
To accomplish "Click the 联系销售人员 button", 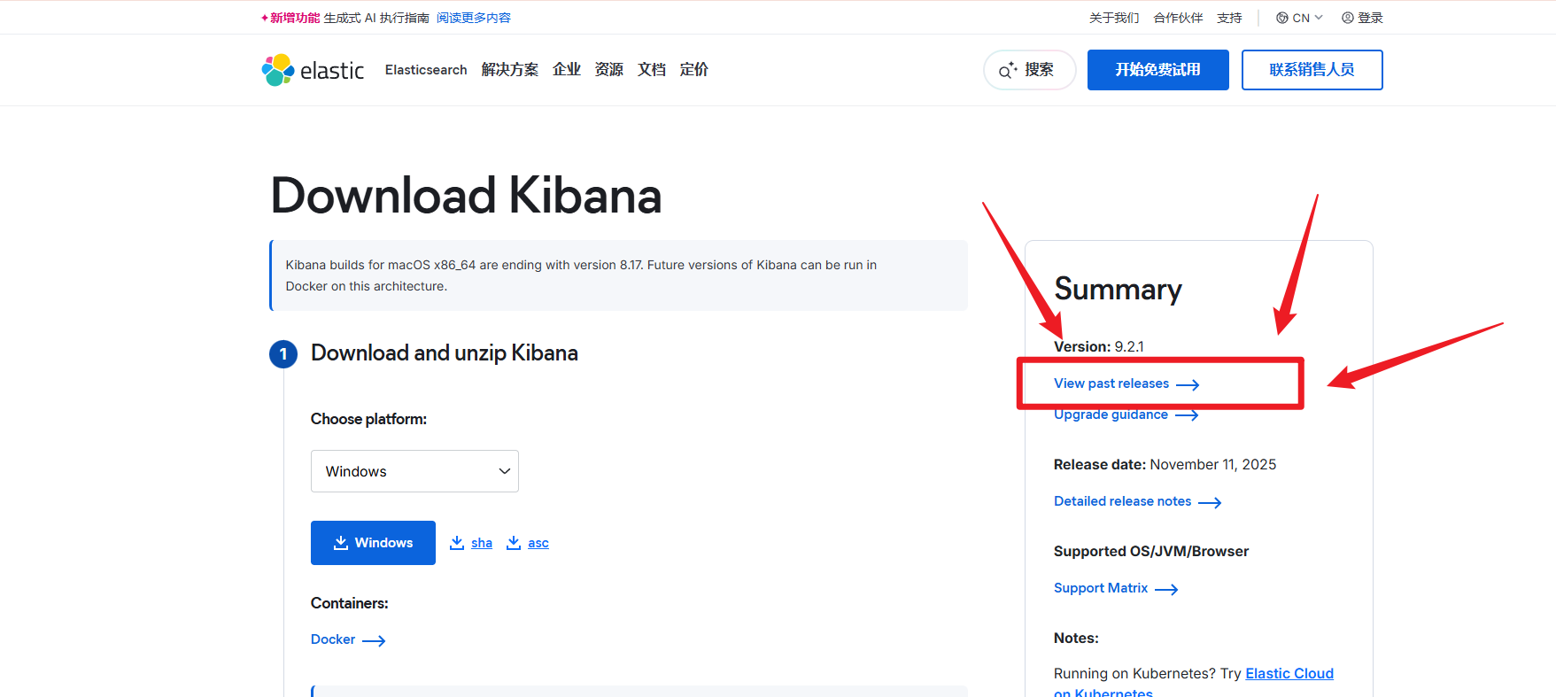I will point(1312,70).
